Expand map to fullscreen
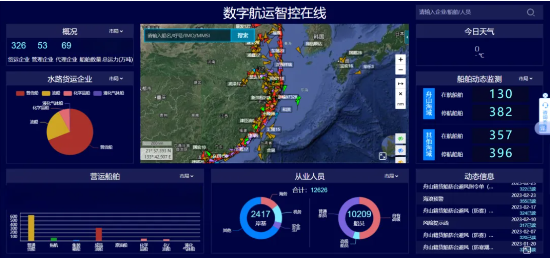Screen dimensions: 552x258 [382, 156]
